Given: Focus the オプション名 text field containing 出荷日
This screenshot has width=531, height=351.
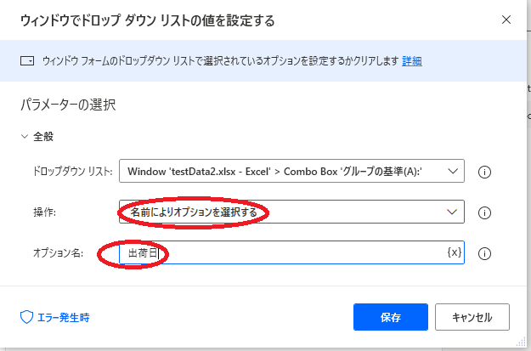Looking at the screenshot, I should (280, 253).
